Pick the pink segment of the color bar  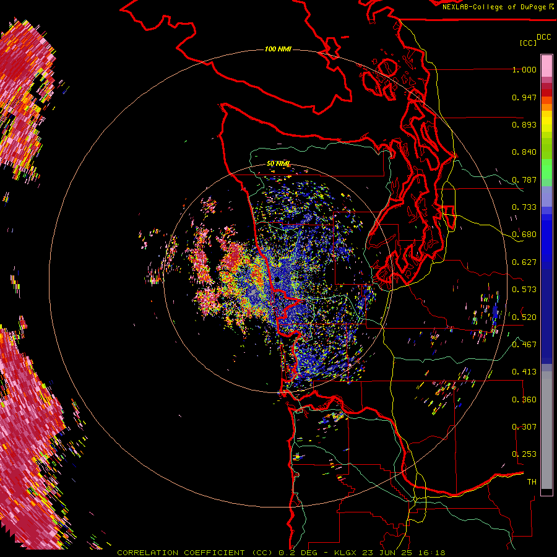pos(546,66)
